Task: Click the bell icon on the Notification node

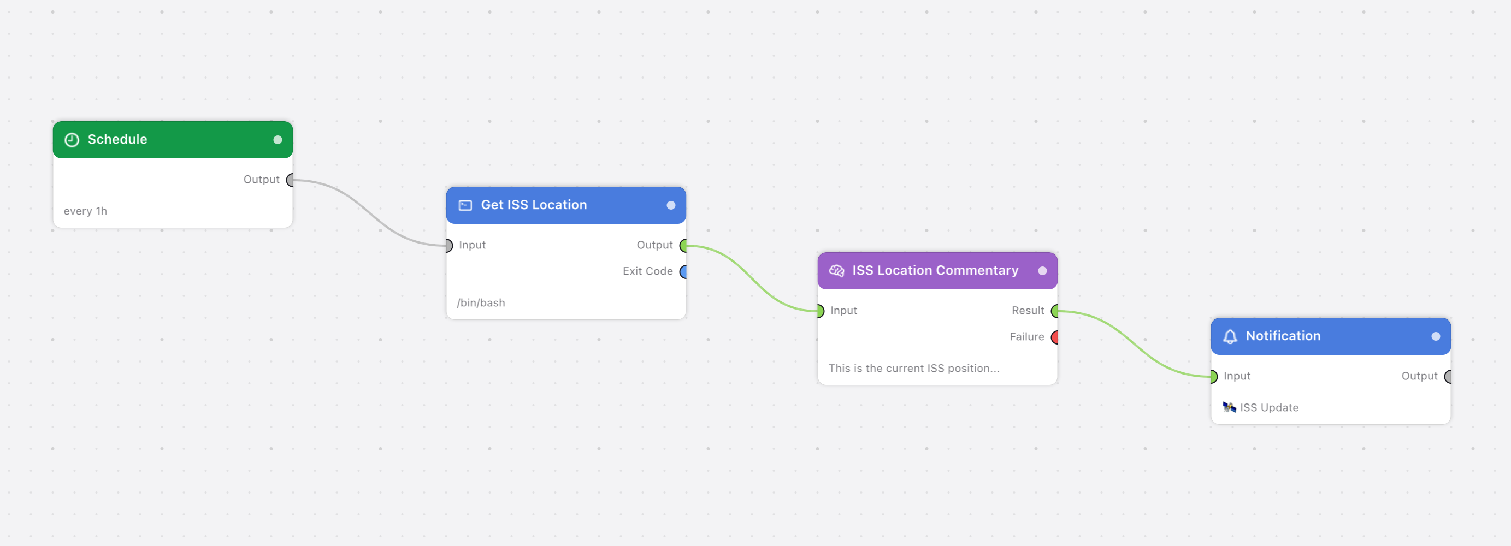Action: click(1230, 336)
